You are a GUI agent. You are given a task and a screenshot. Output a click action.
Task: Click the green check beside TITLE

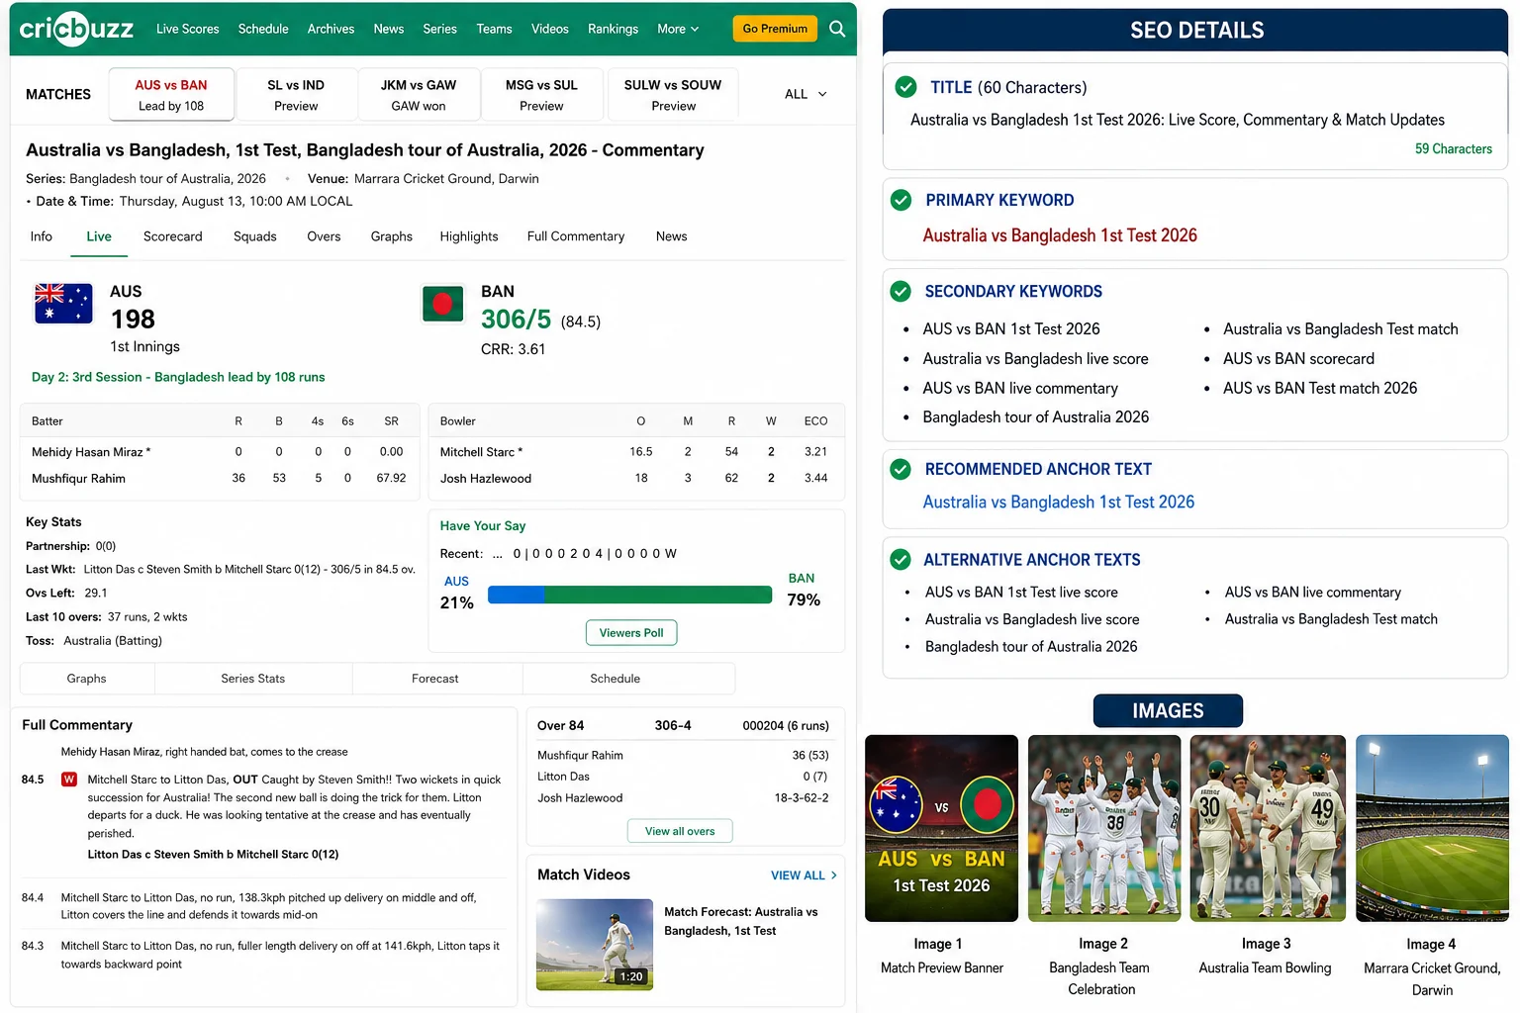[905, 87]
